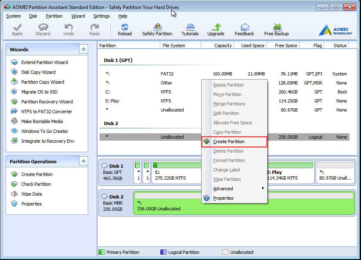Choose Create Partition in the context menu

234,141
